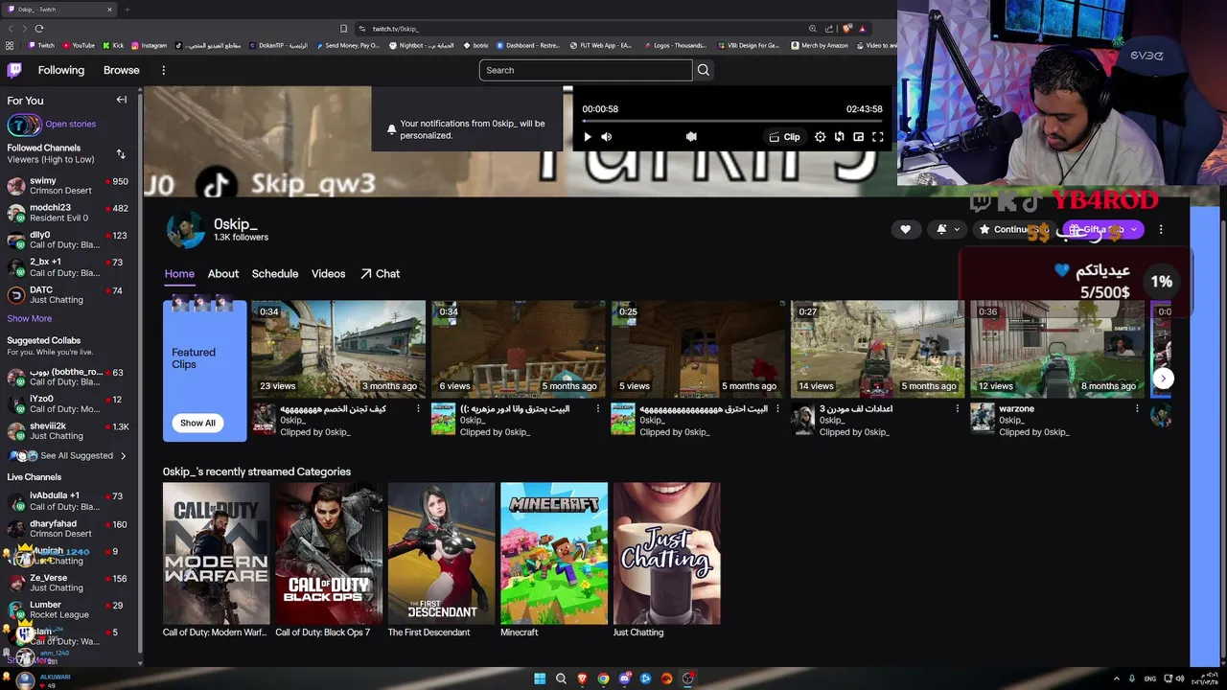Advance clips carousel with the right arrow
This screenshot has width=1227, height=690.
coord(1163,378)
